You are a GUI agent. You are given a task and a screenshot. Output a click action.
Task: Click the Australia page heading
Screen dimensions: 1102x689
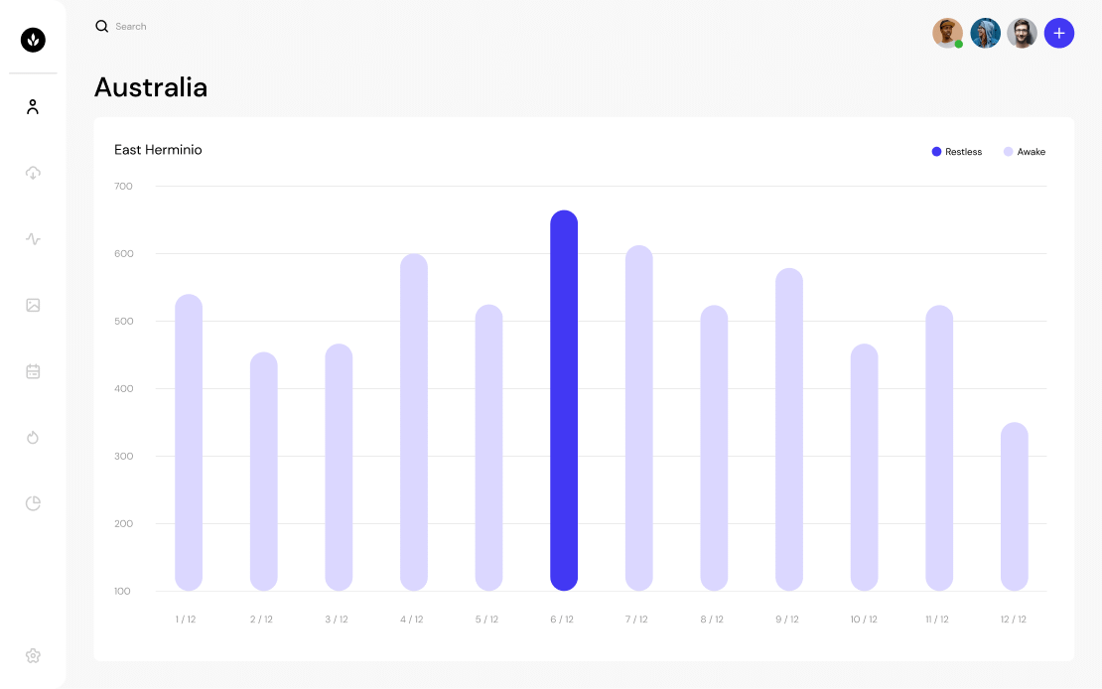tap(151, 87)
